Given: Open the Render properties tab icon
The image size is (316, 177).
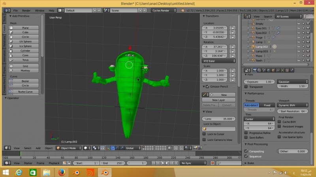Looking at the screenshot, I should 254,70.
